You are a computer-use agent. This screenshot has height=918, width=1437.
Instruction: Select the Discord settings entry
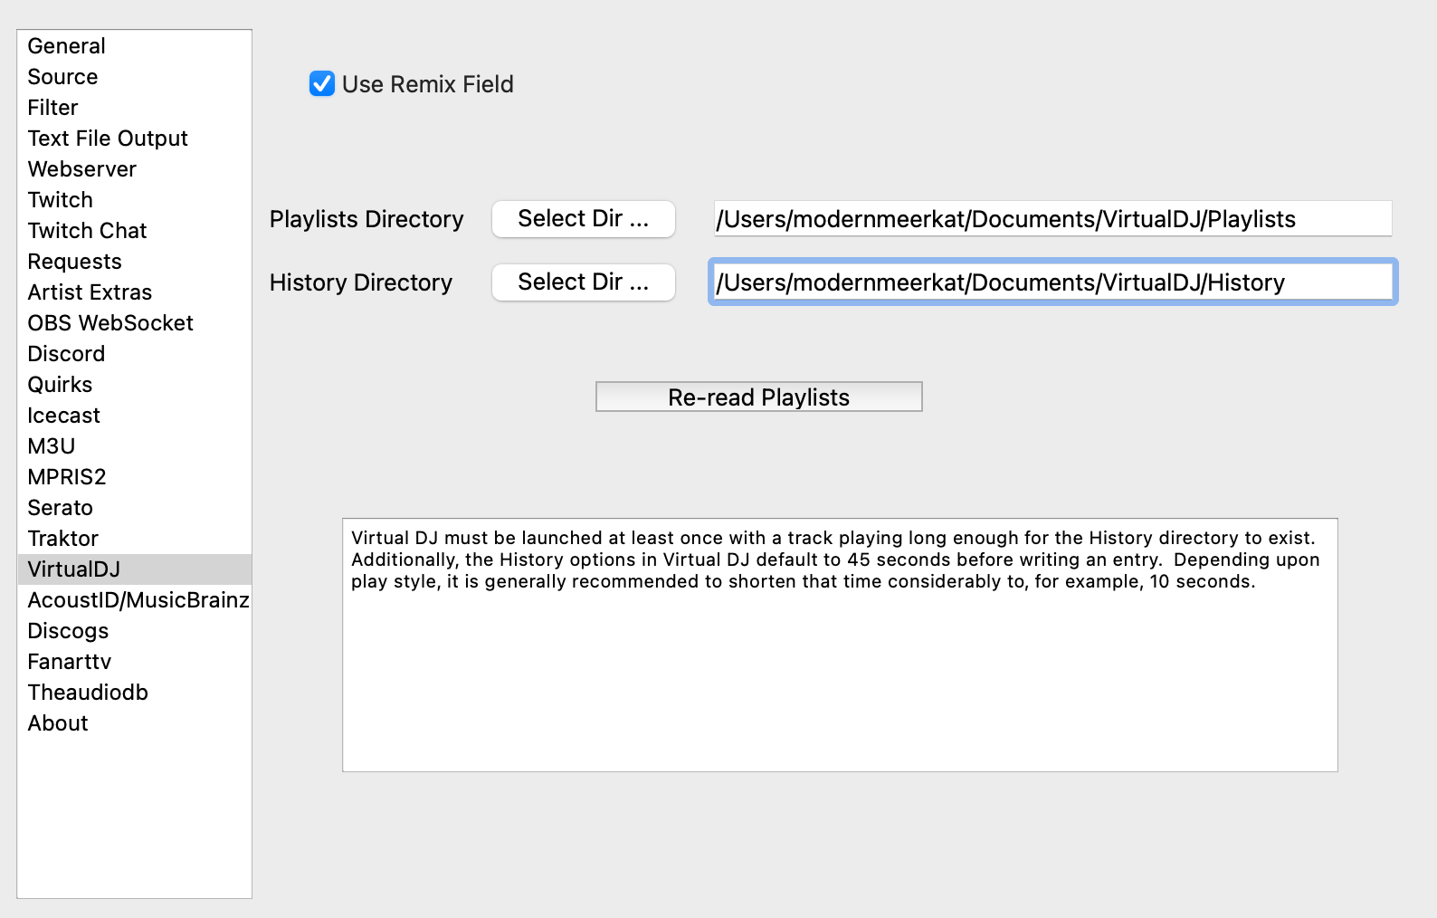click(66, 354)
